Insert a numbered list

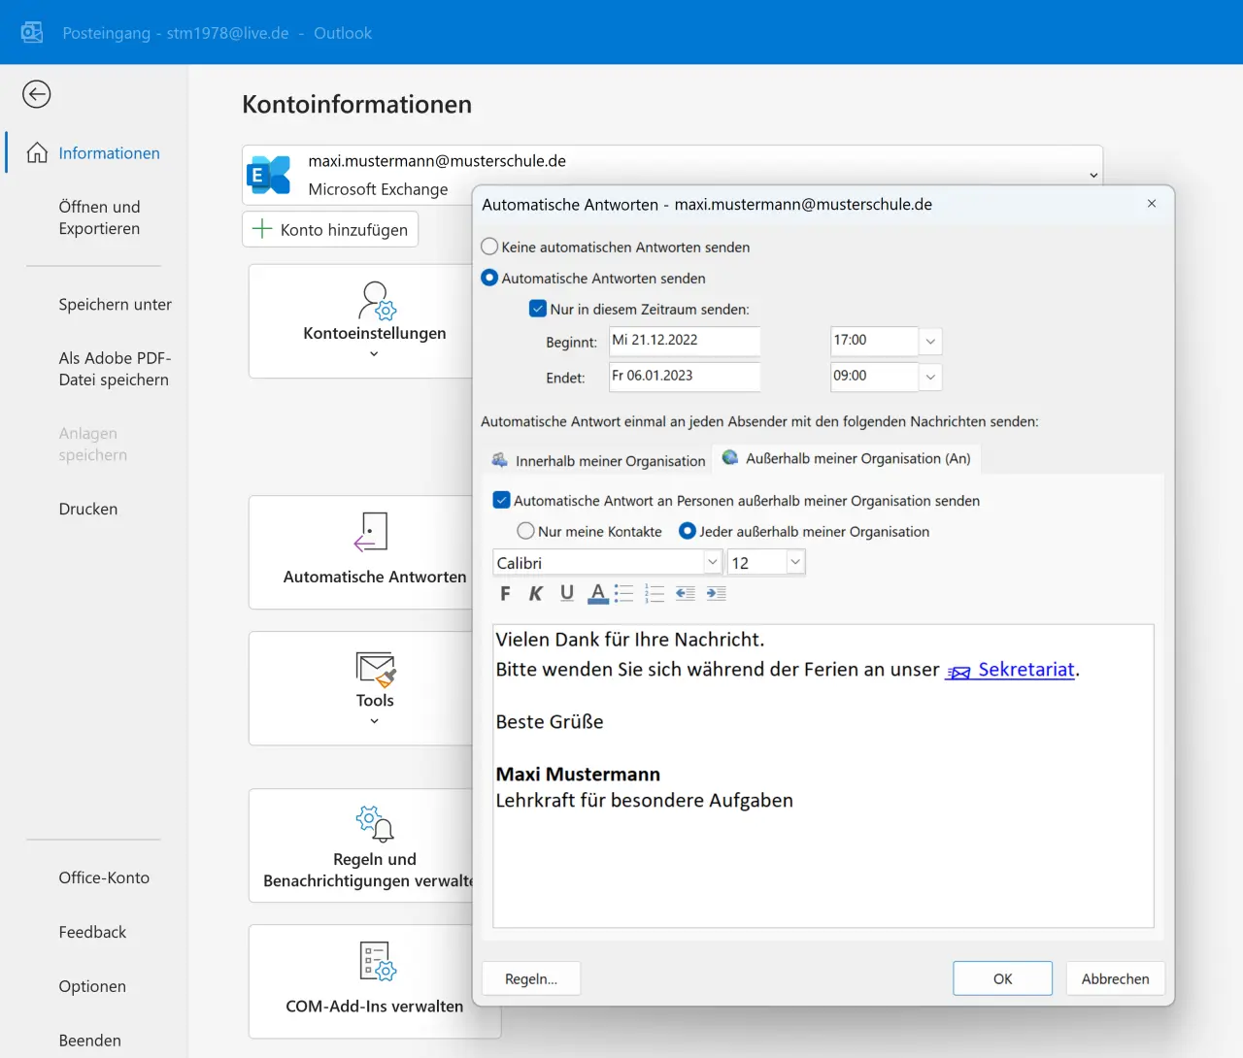655,593
